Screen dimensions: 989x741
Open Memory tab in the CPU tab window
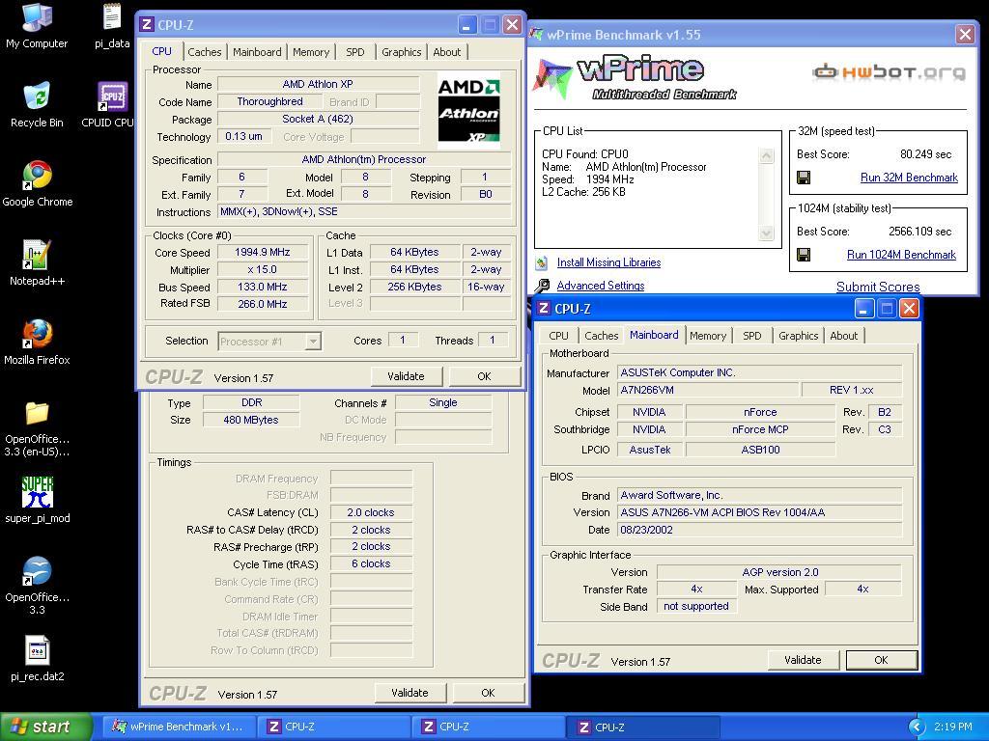tap(311, 52)
